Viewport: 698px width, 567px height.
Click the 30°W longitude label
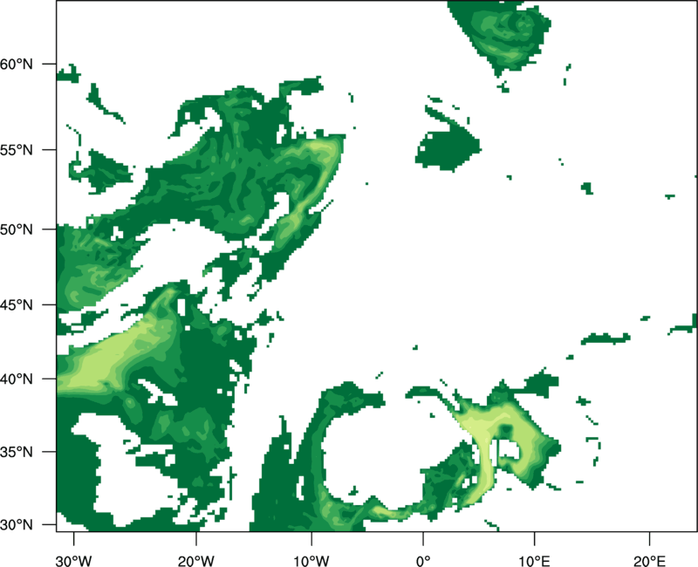[x=74, y=561]
